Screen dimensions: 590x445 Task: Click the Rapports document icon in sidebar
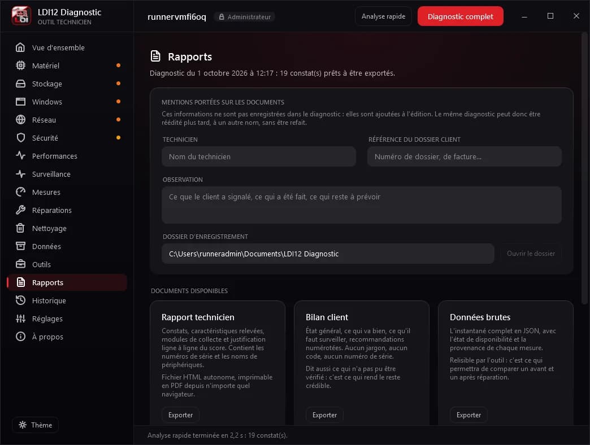(x=20, y=282)
